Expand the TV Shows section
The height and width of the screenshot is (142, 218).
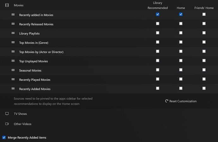[20, 114]
